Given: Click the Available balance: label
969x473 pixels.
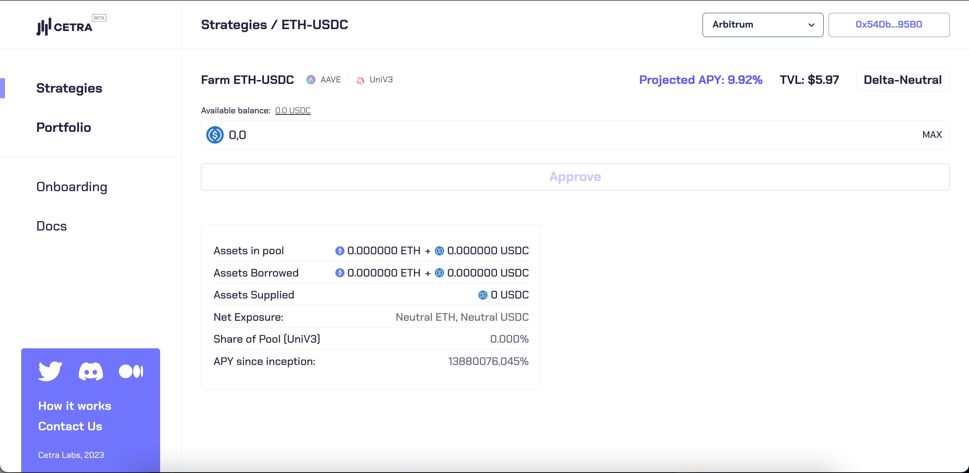Looking at the screenshot, I should pyautogui.click(x=235, y=110).
